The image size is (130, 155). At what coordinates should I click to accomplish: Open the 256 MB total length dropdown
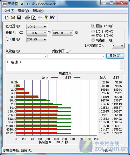click(x=37, y=39)
